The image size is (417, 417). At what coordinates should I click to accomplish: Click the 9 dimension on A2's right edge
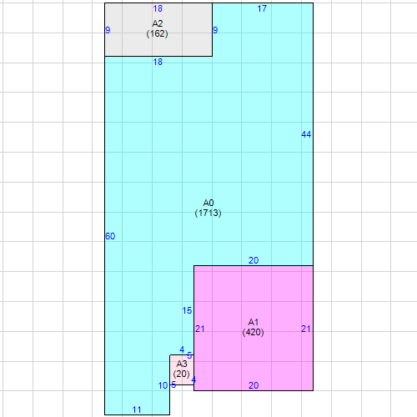(x=215, y=30)
